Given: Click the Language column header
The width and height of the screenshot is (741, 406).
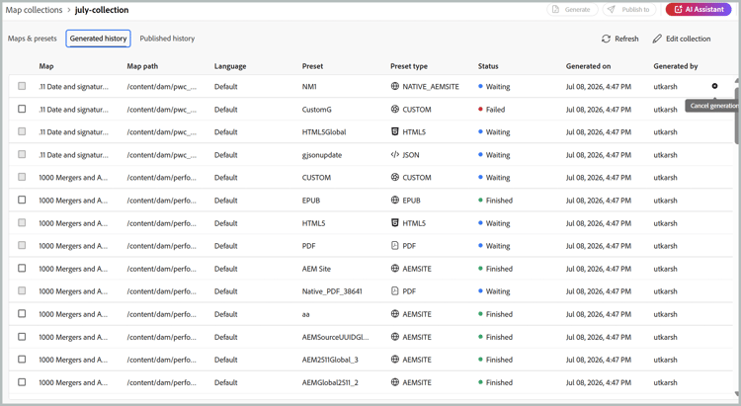Looking at the screenshot, I should [230, 66].
